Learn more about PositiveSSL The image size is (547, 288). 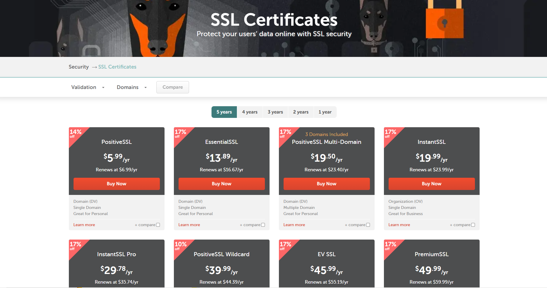pyautogui.click(x=84, y=225)
